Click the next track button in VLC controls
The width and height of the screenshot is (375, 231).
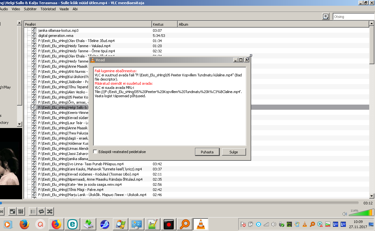pos(2,211)
